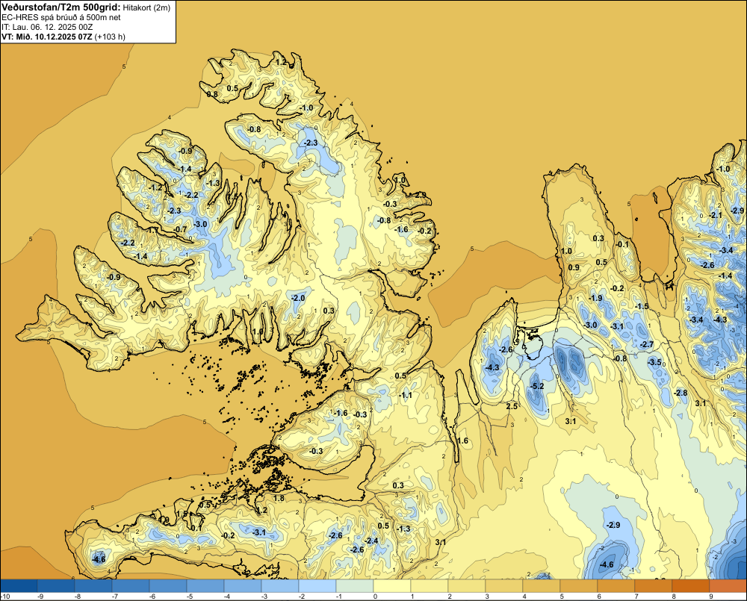Screen dimensions: 747x601
Task: Pick the legend color between -5 and -4
Action: [x=205, y=586]
